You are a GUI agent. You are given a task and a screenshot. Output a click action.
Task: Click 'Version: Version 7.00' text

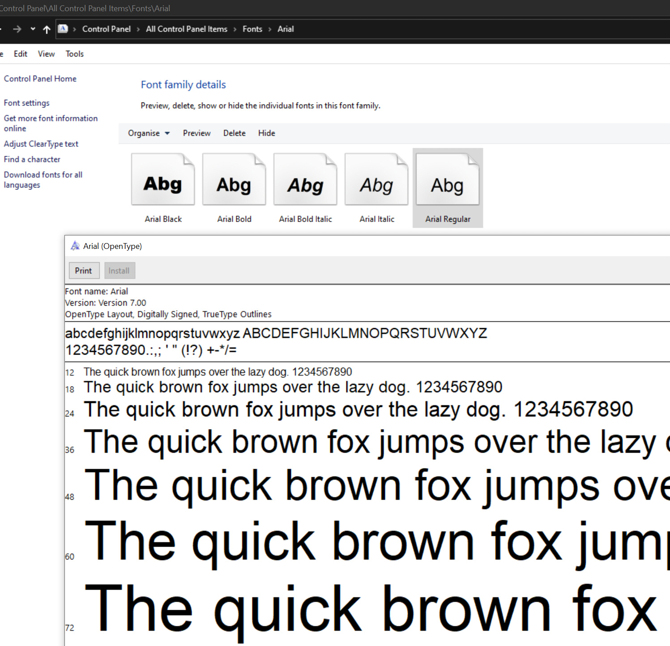[x=106, y=303]
